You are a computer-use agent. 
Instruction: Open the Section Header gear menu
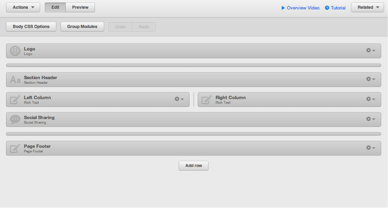coord(370,79)
